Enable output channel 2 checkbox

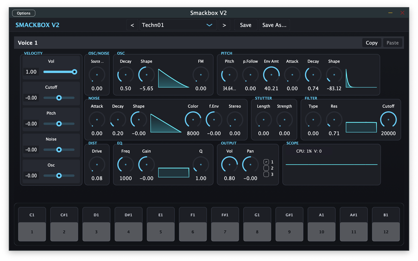click(266, 168)
